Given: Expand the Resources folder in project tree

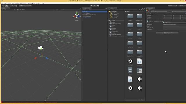Looking at the screenshot, I should tap(110, 31).
